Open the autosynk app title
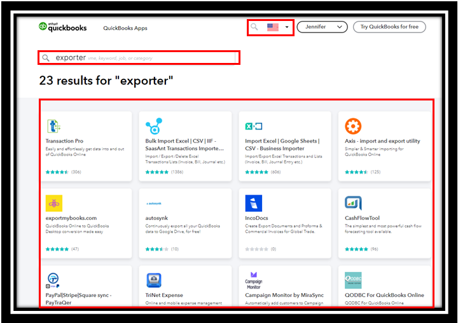This screenshot has height=323, width=458. [x=156, y=218]
